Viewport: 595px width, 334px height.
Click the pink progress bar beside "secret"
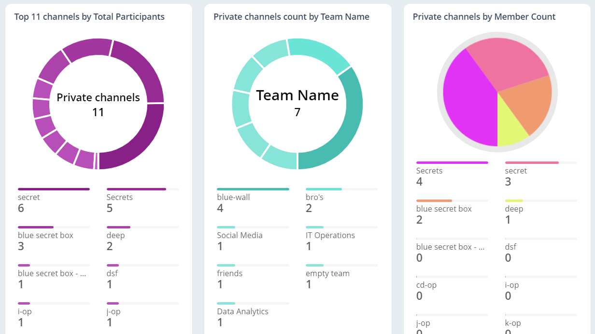531,162
